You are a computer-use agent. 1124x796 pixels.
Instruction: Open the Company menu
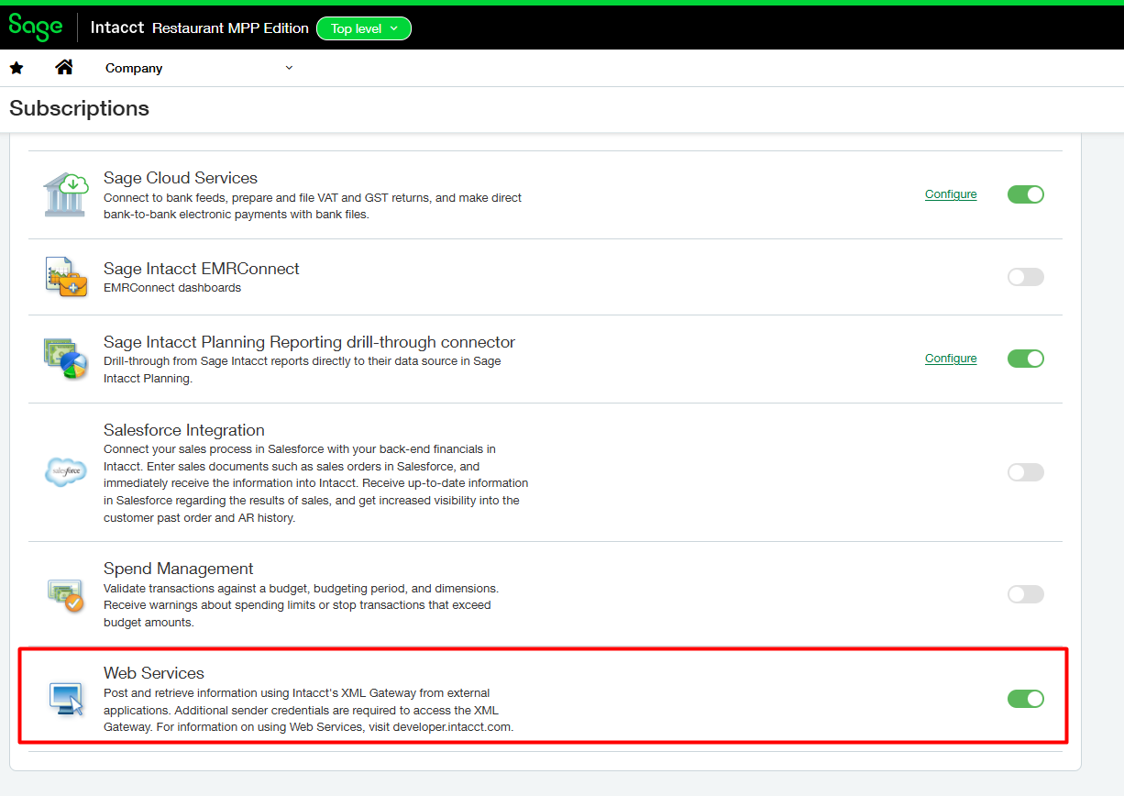coord(134,68)
